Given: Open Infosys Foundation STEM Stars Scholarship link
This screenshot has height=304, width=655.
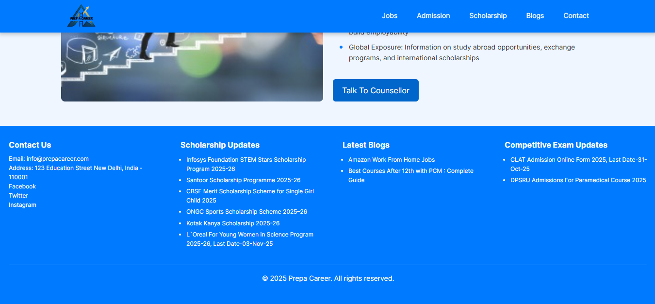Looking at the screenshot, I should [246, 160].
